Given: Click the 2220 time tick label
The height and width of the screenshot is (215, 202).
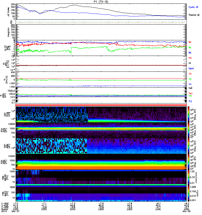Looking at the screenshot, I should point(44,209).
